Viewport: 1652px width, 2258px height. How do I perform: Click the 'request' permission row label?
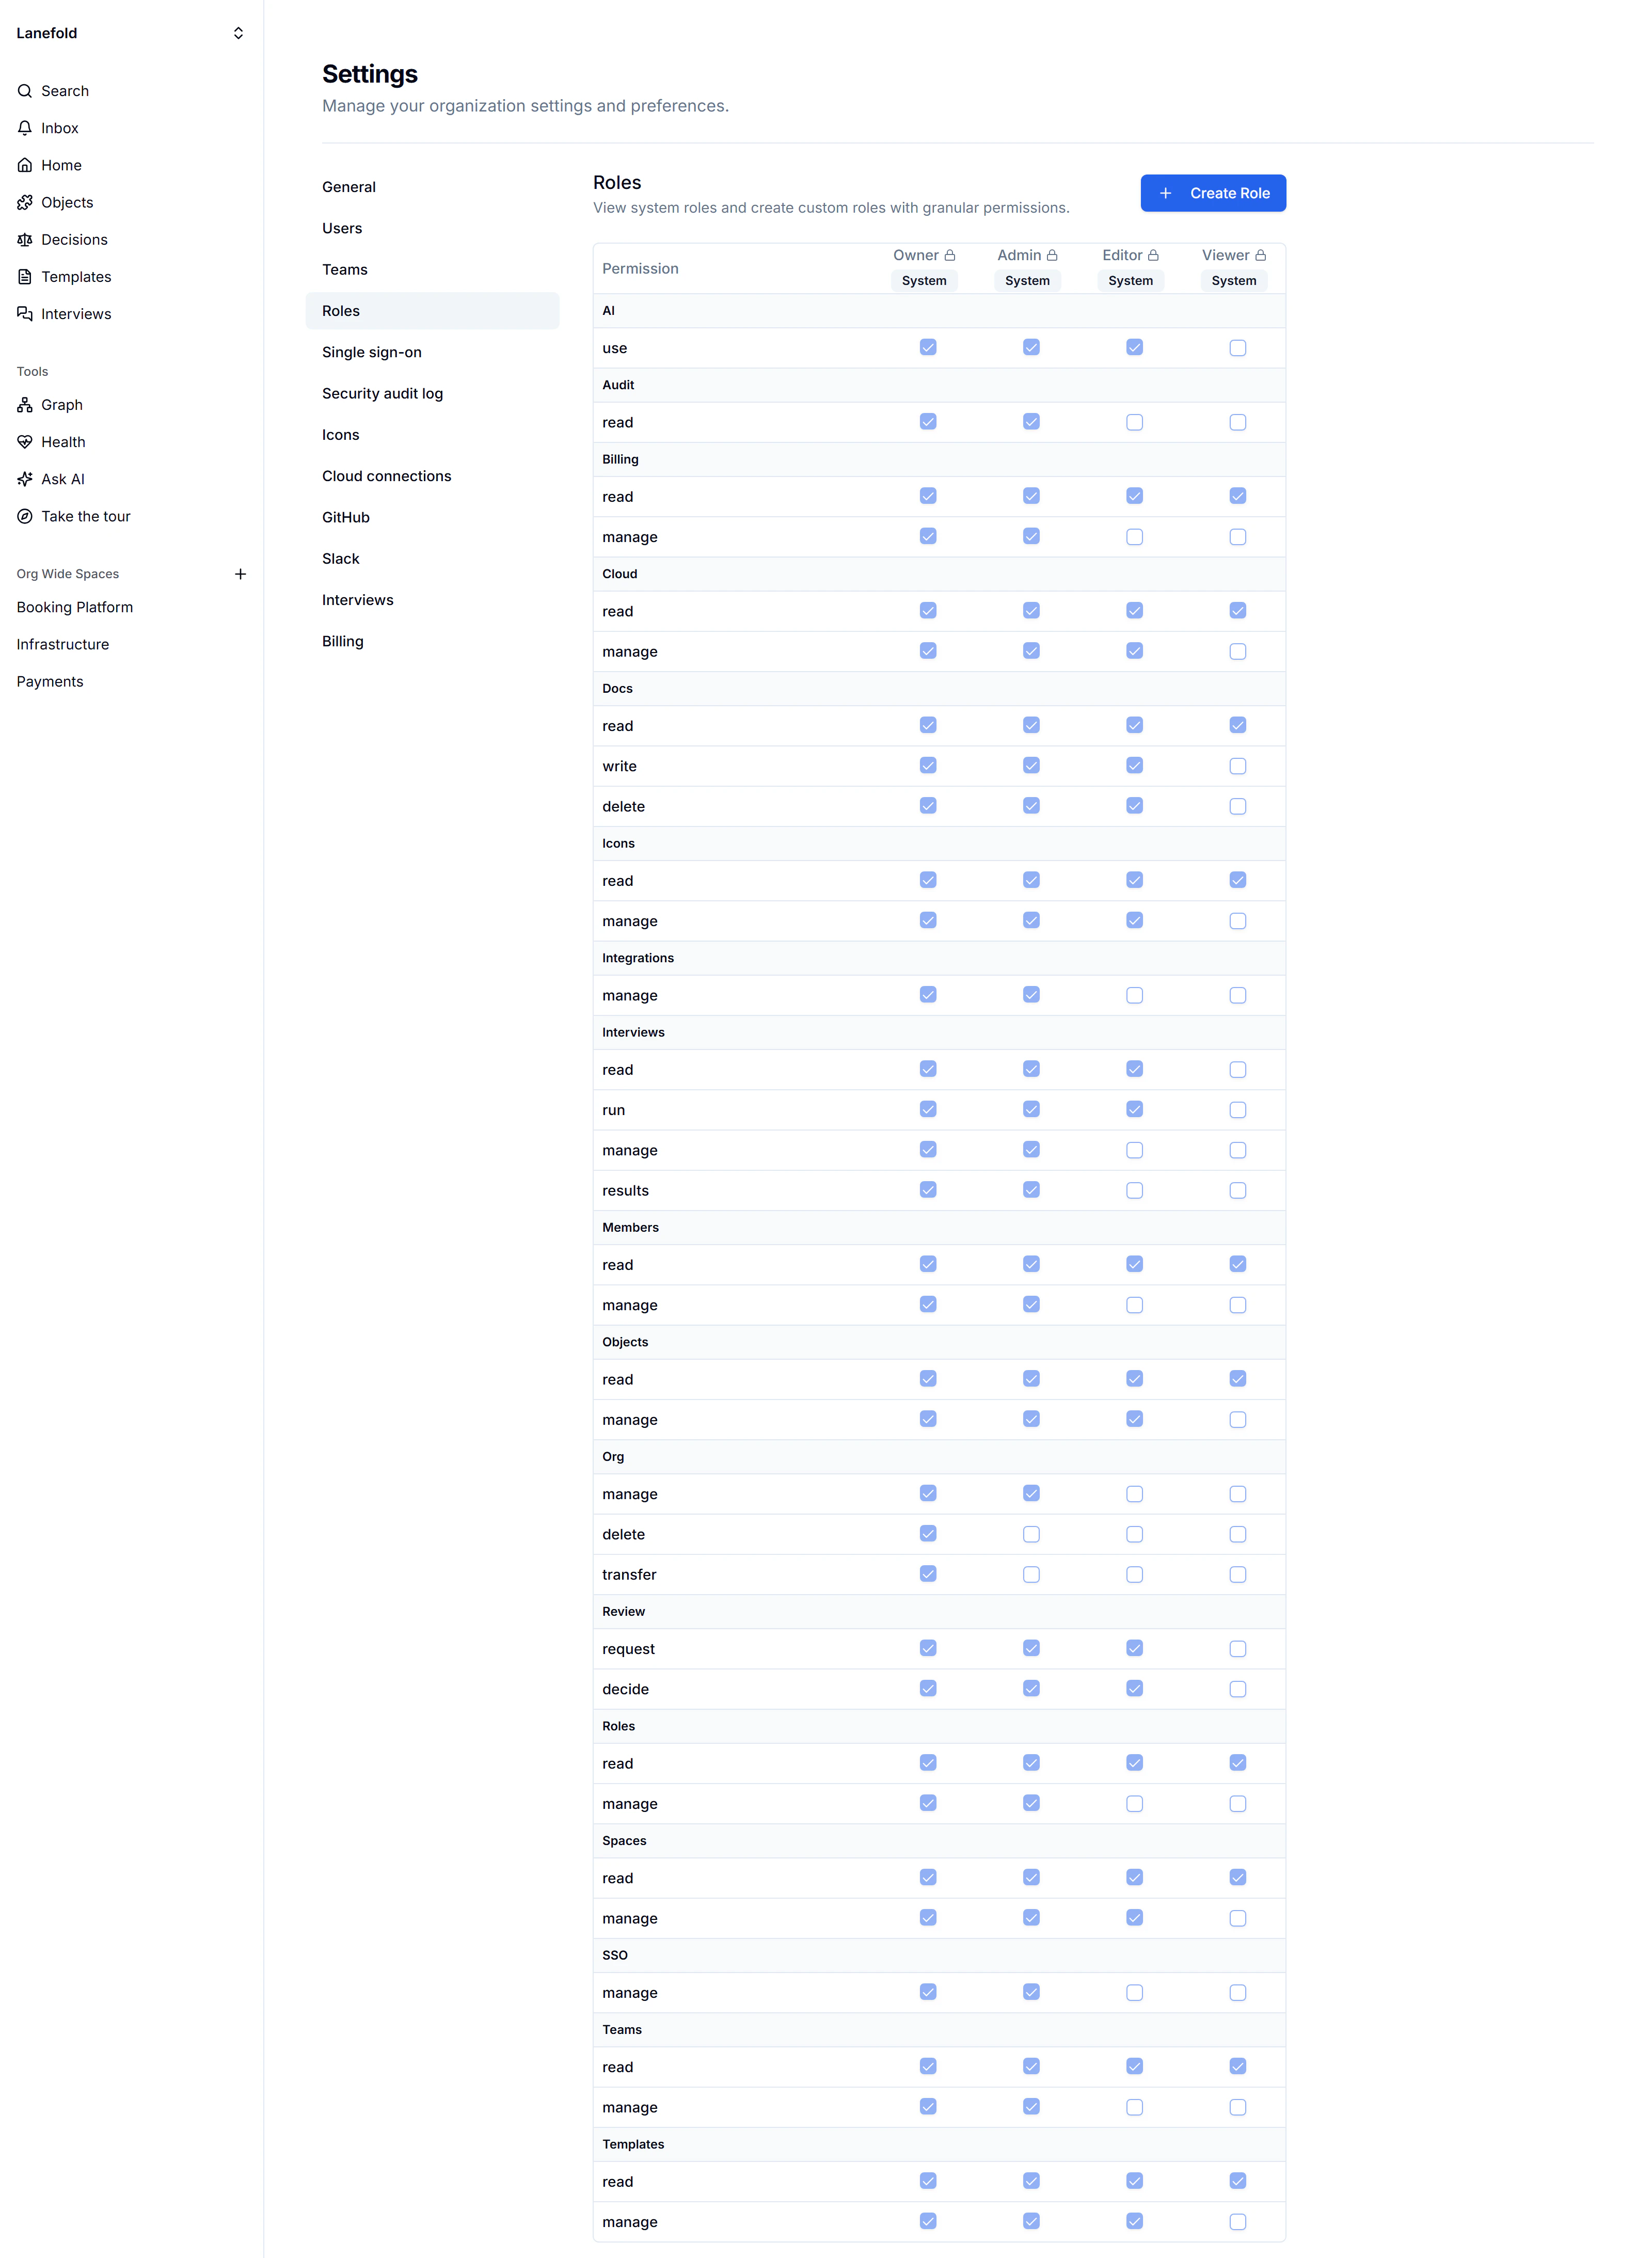point(628,1649)
